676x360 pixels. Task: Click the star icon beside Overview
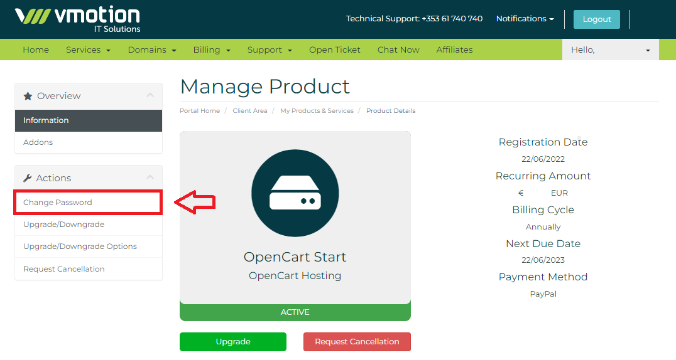click(x=28, y=96)
